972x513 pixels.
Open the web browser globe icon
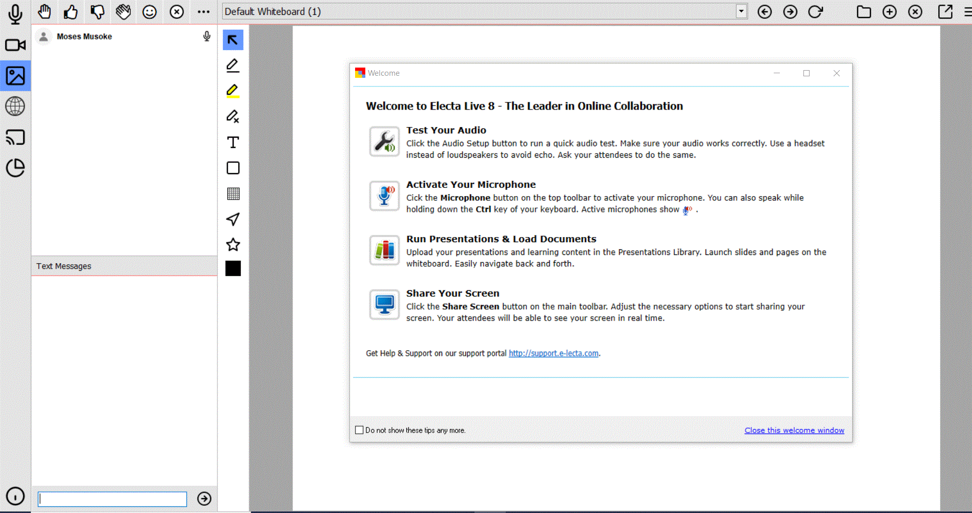[15, 106]
